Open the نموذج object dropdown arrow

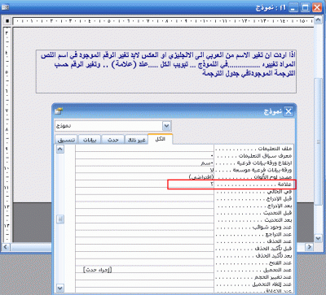[x=166, y=126]
